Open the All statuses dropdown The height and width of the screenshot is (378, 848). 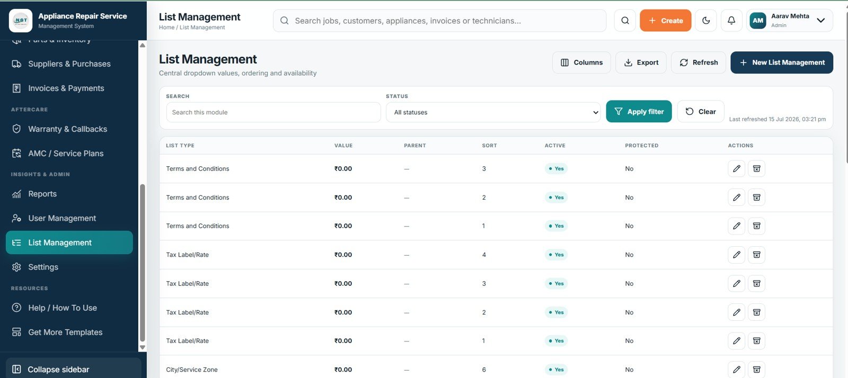tap(493, 112)
